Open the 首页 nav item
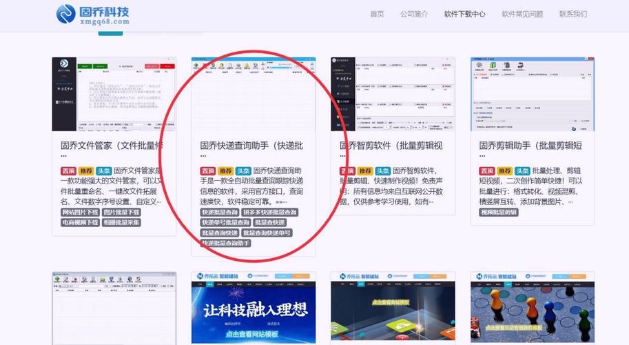This screenshot has width=629, height=345. click(377, 14)
